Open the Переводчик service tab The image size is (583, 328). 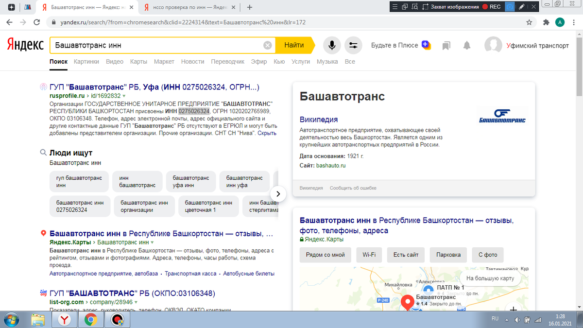tap(227, 62)
